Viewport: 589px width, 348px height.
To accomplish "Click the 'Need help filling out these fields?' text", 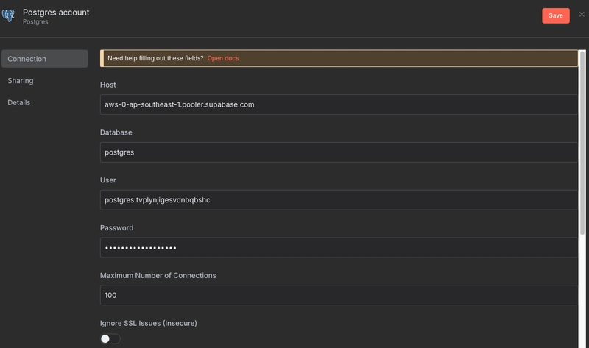I will (155, 58).
